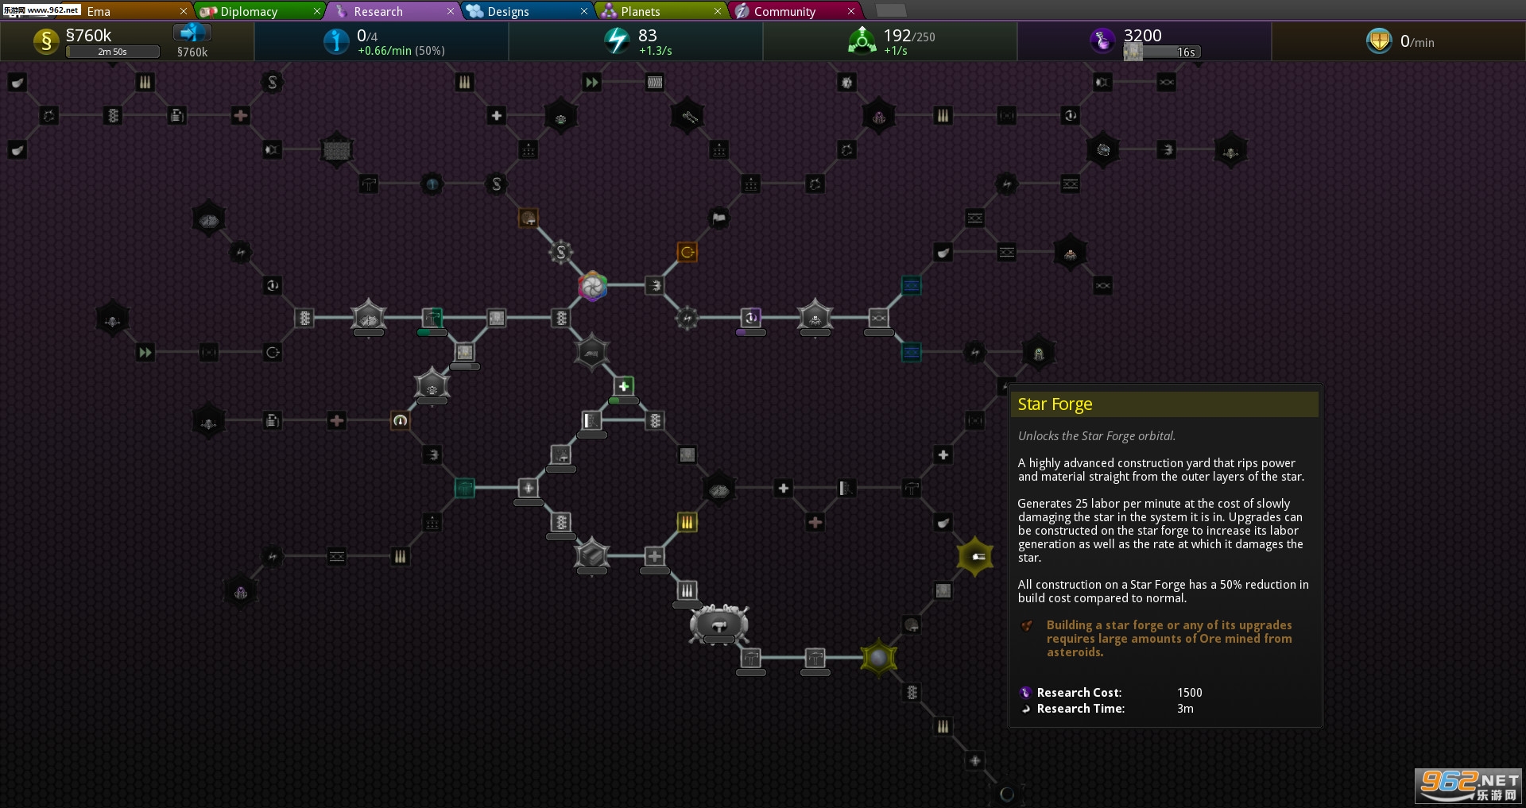Close the Diplomacy tab
The width and height of the screenshot is (1526, 808).
point(317,11)
